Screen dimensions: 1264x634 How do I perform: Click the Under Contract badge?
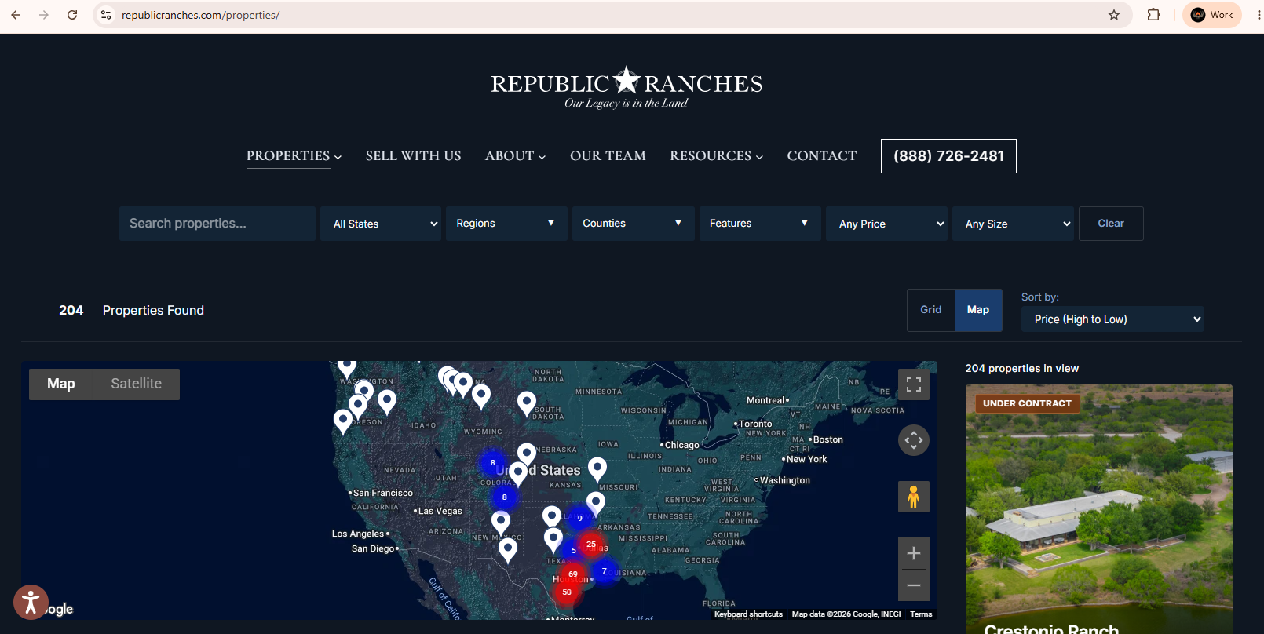tap(1027, 403)
